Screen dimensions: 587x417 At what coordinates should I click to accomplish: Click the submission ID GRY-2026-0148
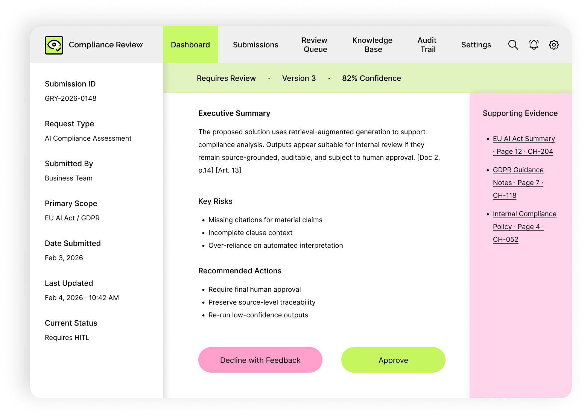70,99
